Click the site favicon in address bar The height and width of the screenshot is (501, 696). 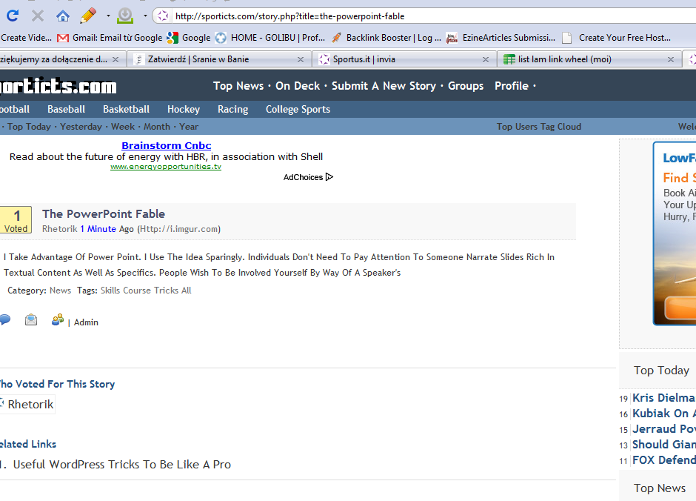[x=163, y=16]
